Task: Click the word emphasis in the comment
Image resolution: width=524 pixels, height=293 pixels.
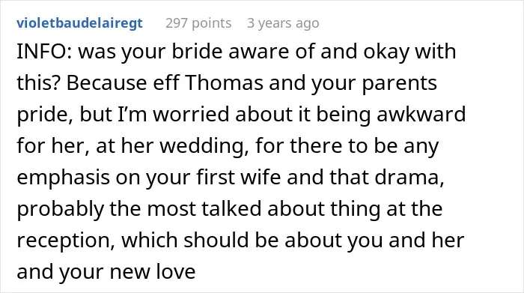Action: (63, 178)
